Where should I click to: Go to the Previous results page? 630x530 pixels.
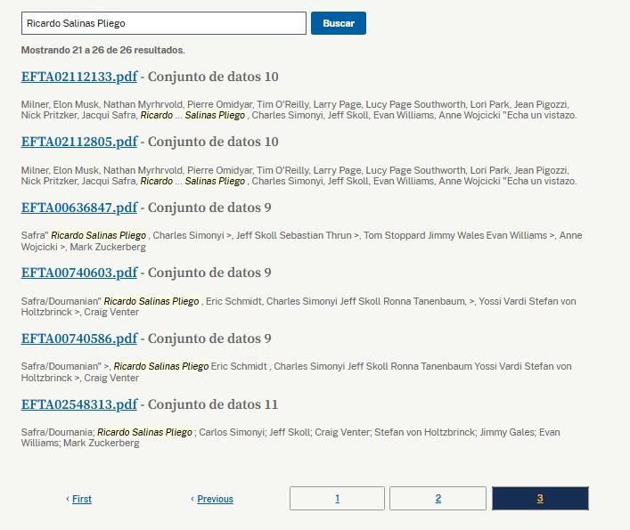point(215,499)
